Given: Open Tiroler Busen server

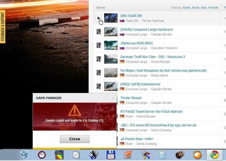Looking at the screenshot, I should tap(131, 98).
